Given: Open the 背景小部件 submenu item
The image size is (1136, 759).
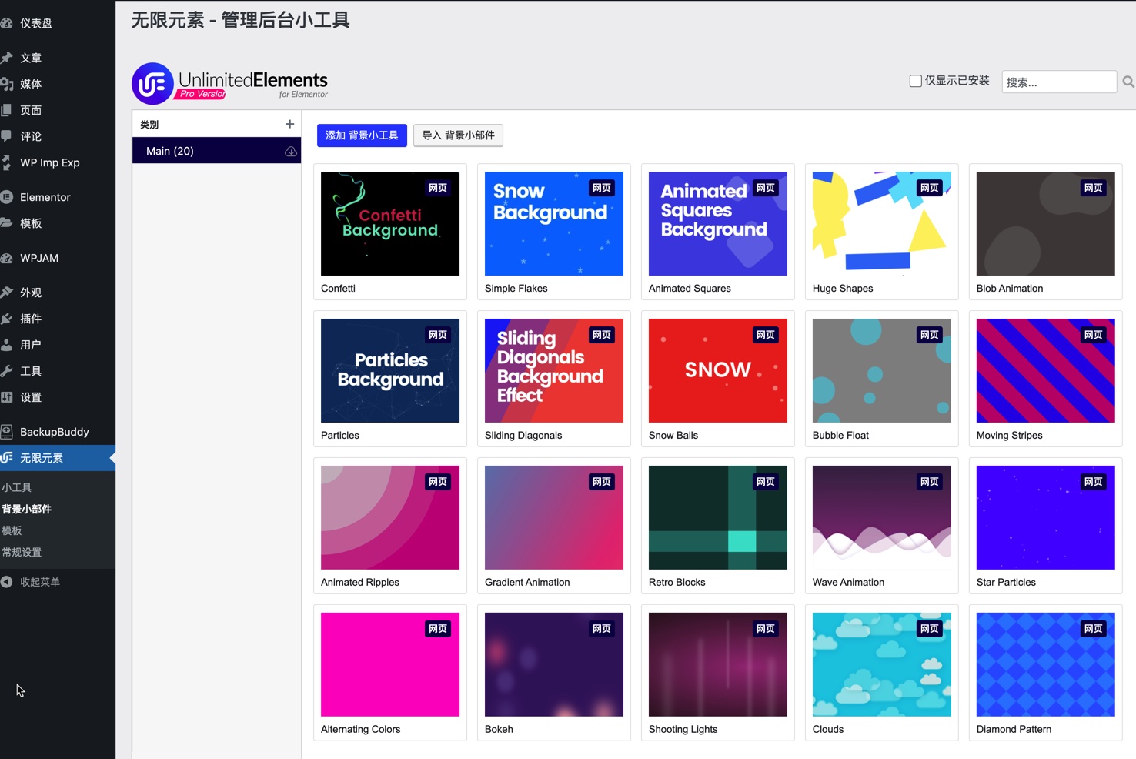Looking at the screenshot, I should [x=26, y=509].
